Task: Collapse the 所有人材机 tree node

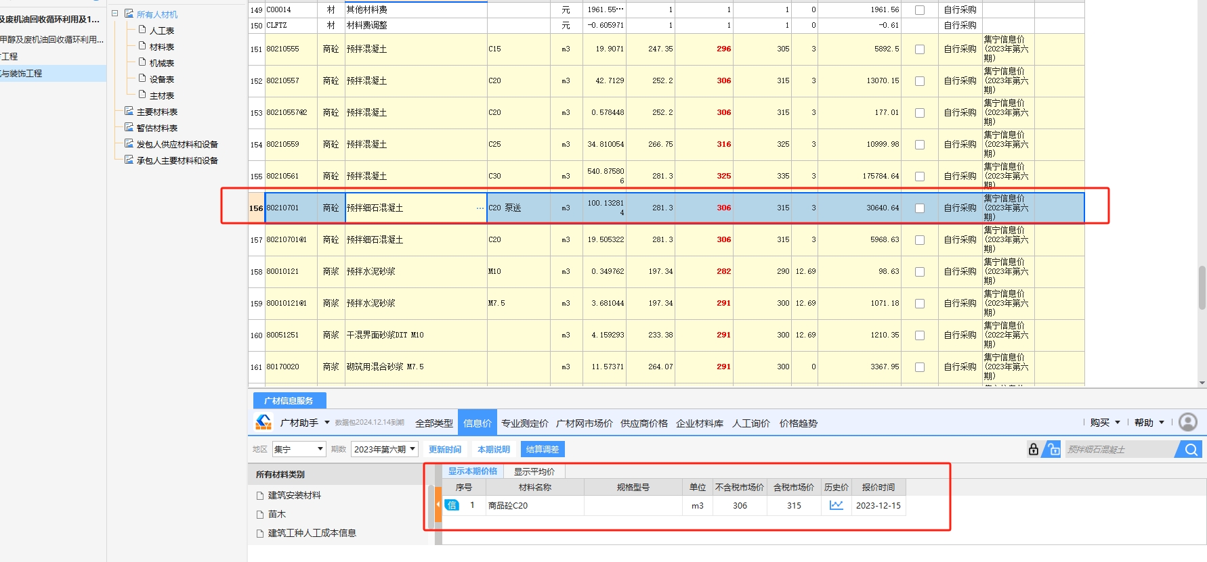Action: (114, 14)
